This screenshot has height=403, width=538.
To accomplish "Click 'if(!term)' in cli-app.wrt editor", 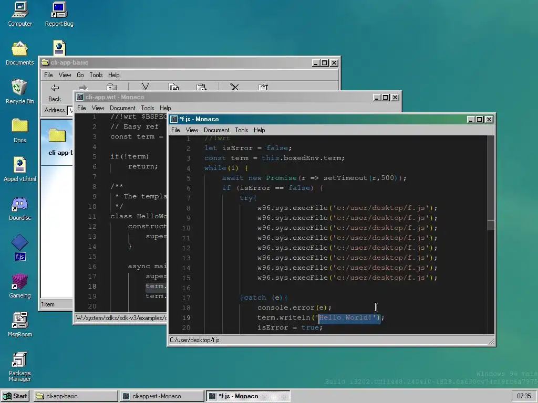I will point(130,156).
